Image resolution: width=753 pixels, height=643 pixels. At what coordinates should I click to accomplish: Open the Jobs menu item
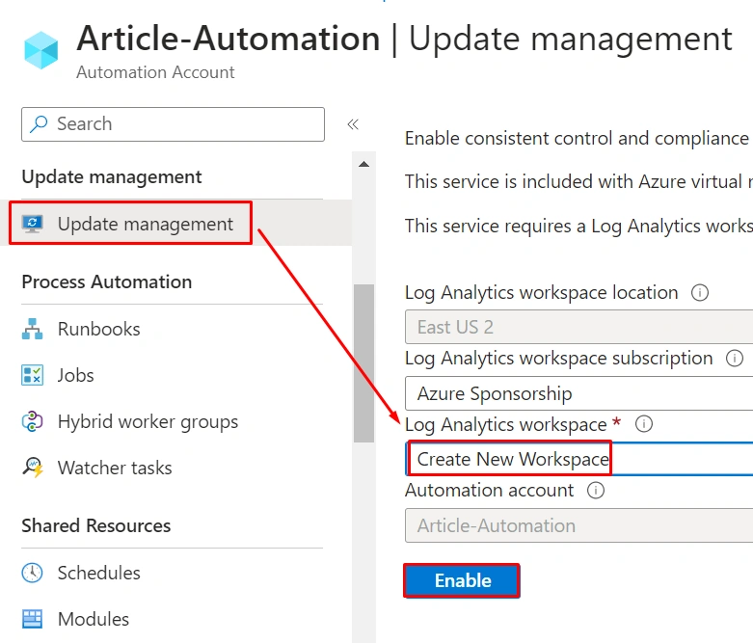(x=76, y=375)
